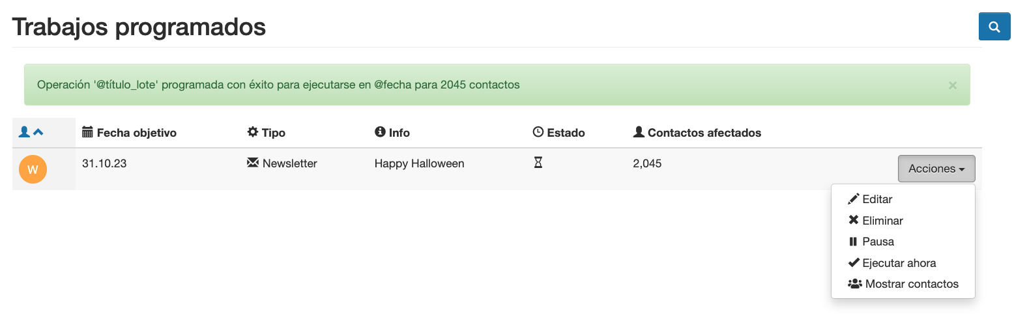The image size is (1027, 334).
Task: Click the clock icon beside Estado
Action: [x=538, y=132]
